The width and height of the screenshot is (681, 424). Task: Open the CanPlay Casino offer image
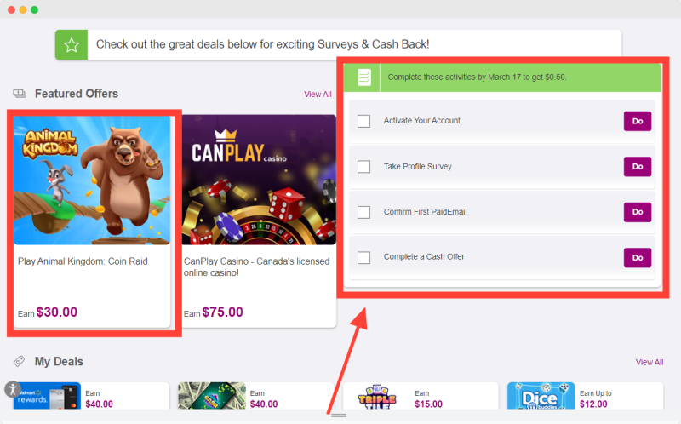point(259,180)
